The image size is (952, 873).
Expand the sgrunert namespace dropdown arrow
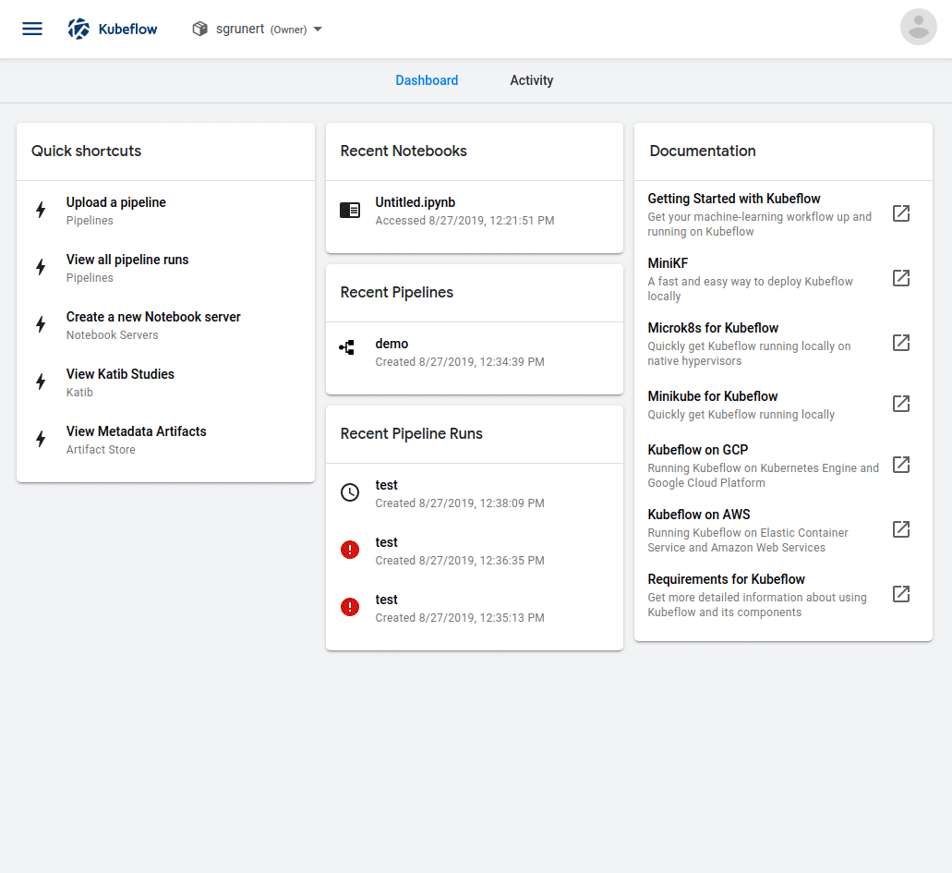click(318, 30)
